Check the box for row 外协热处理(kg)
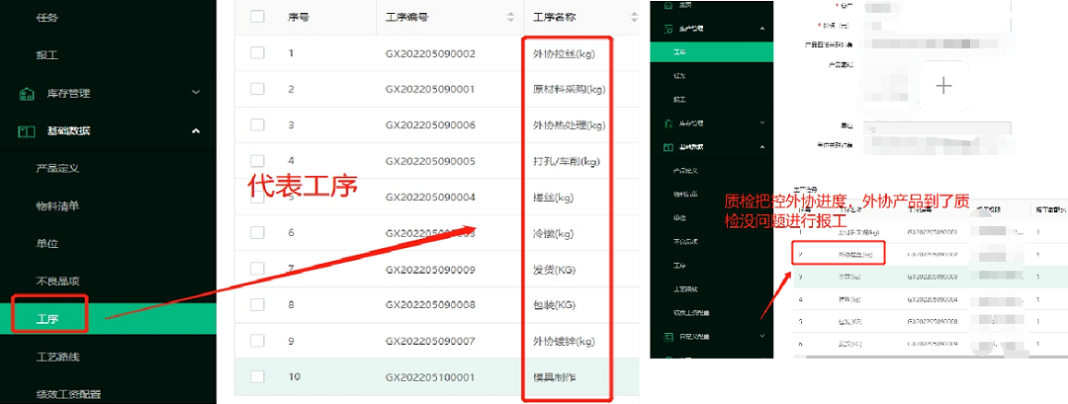The height and width of the screenshot is (404, 1068). 257,124
